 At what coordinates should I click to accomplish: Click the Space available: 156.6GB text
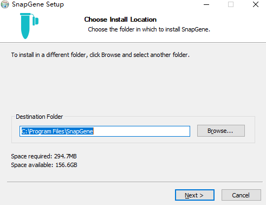(44, 165)
